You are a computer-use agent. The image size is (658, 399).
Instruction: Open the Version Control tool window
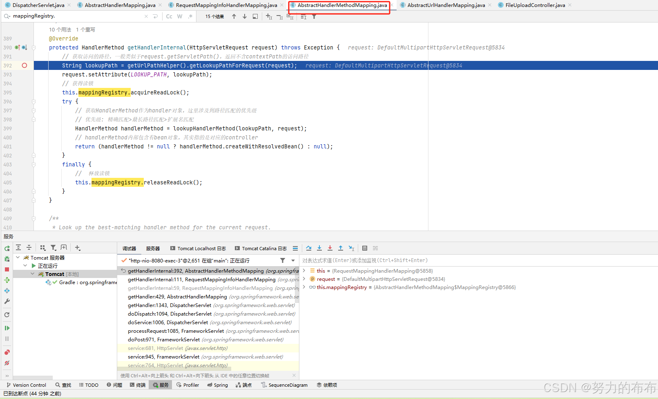coord(26,385)
